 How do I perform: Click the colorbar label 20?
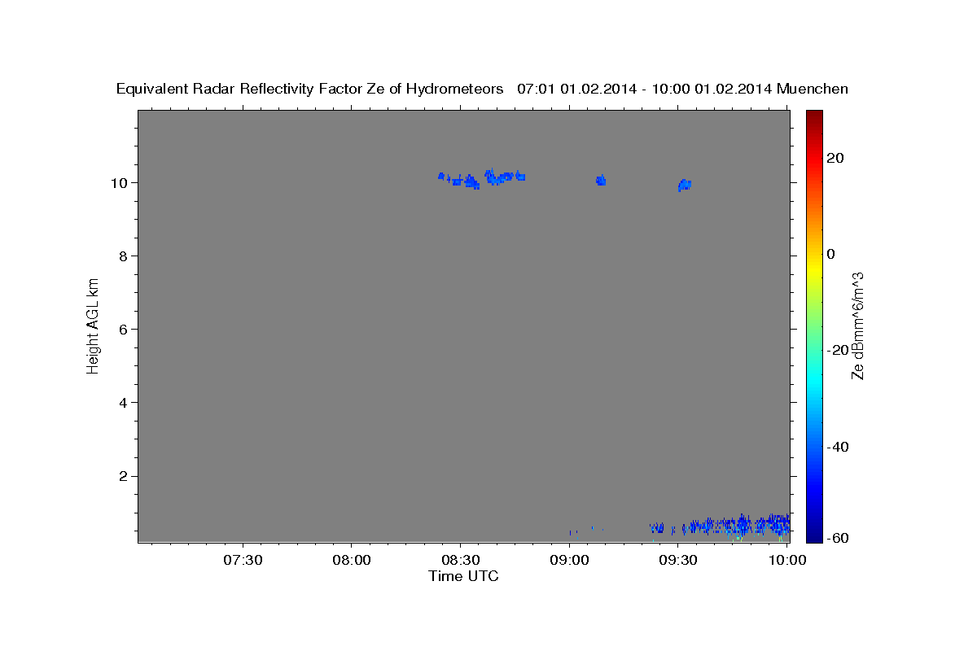[x=836, y=158]
